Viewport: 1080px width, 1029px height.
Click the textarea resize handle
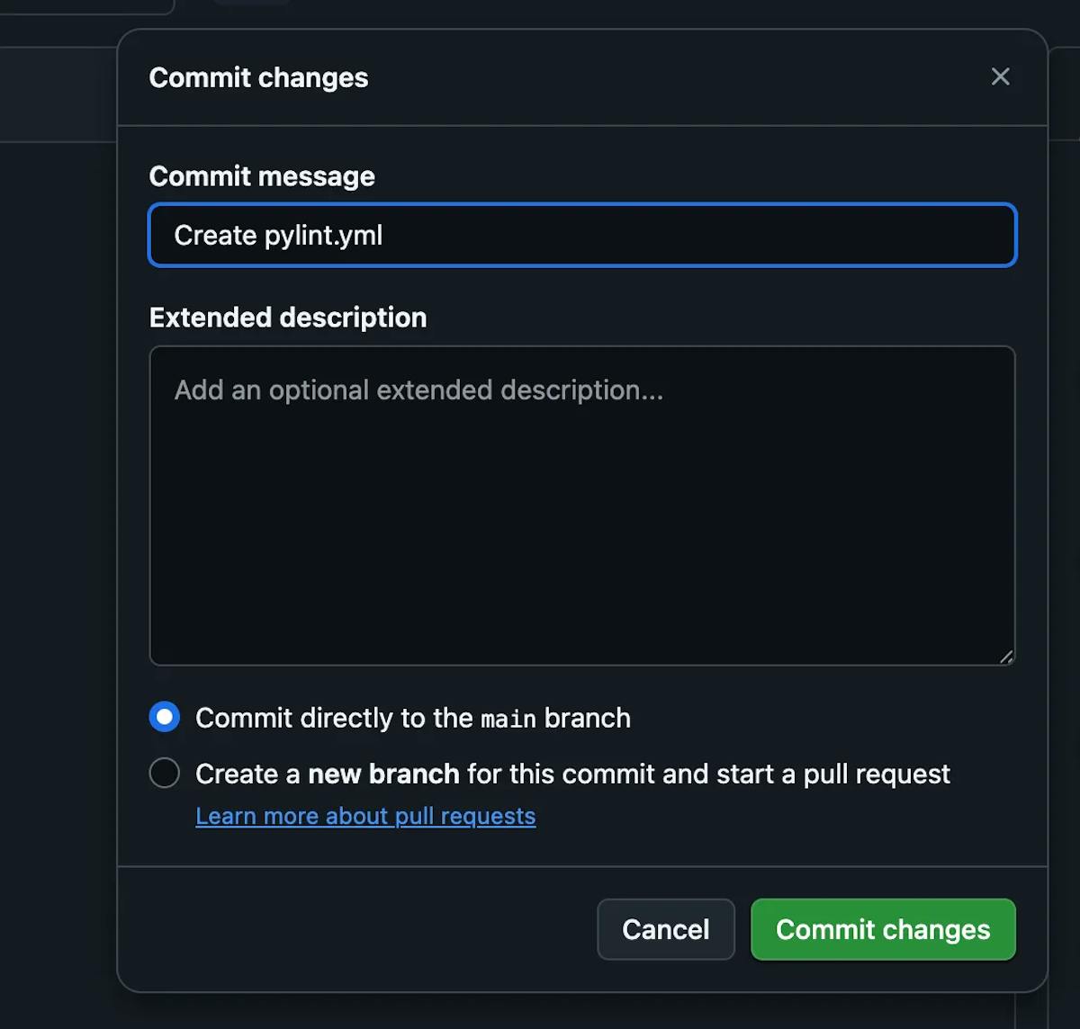click(x=1005, y=659)
